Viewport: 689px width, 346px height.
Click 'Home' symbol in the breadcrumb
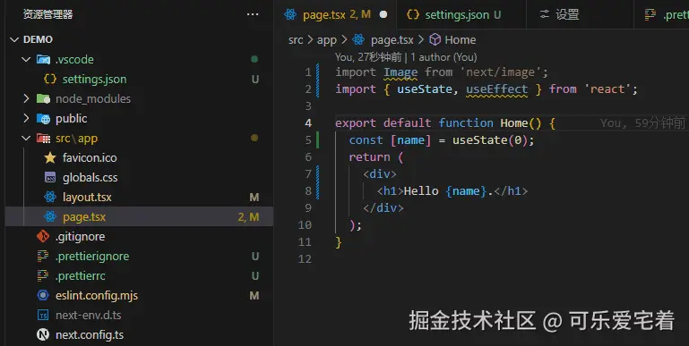(x=460, y=40)
